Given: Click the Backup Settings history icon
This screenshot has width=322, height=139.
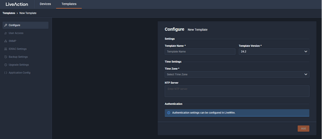Looking at the screenshot, I should pos(6,57).
